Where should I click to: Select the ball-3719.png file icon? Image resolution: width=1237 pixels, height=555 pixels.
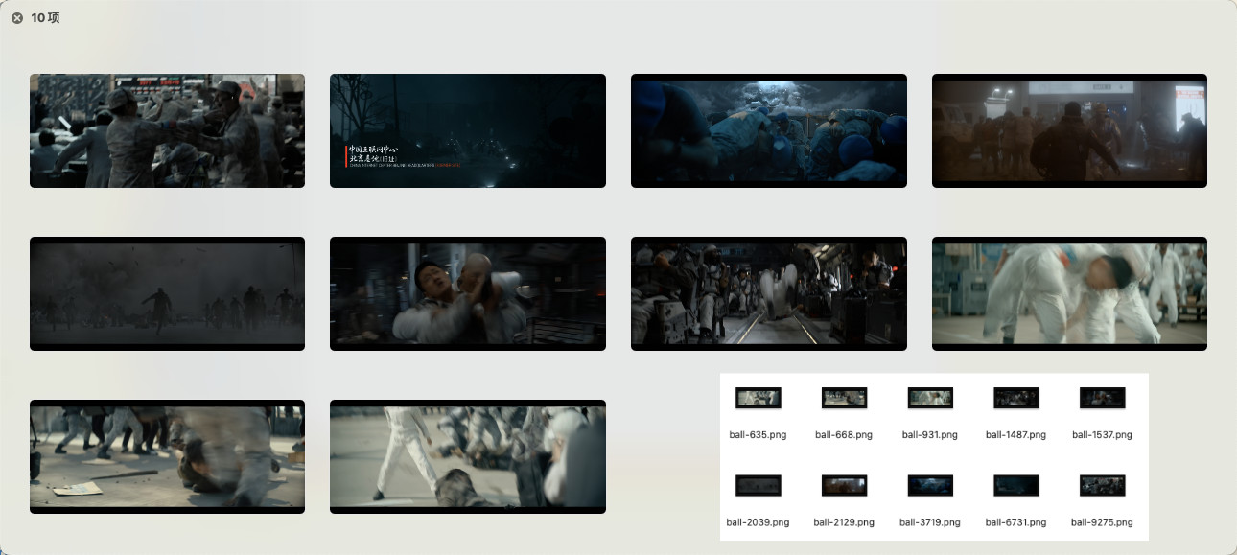[x=930, y=485]
